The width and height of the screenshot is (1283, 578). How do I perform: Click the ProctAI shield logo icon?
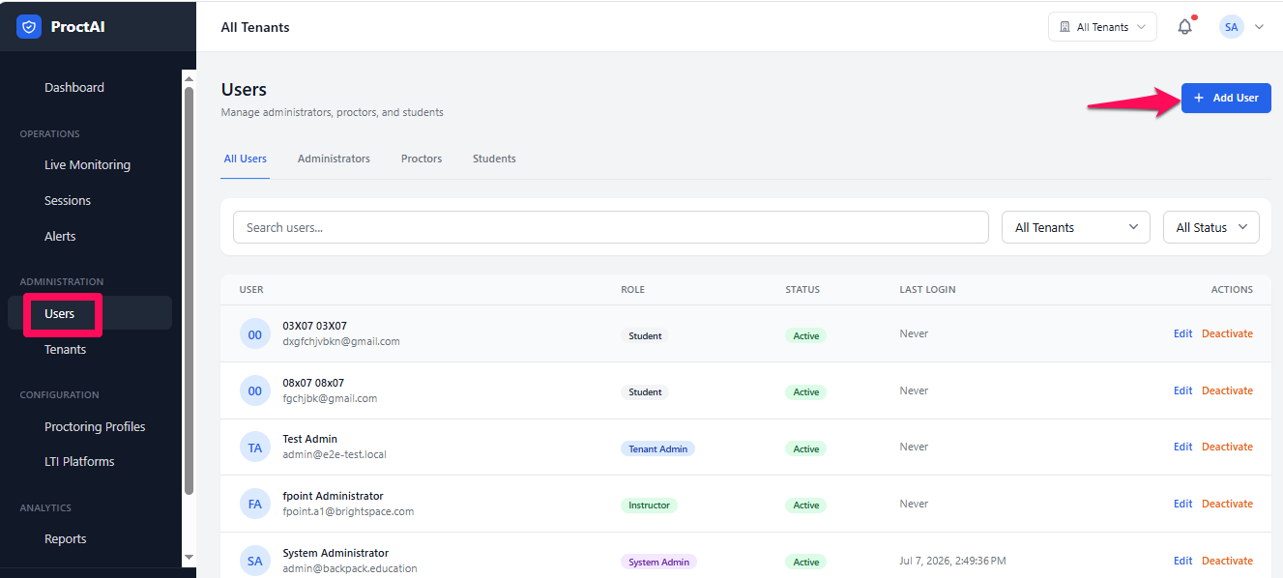pos(29,26)
